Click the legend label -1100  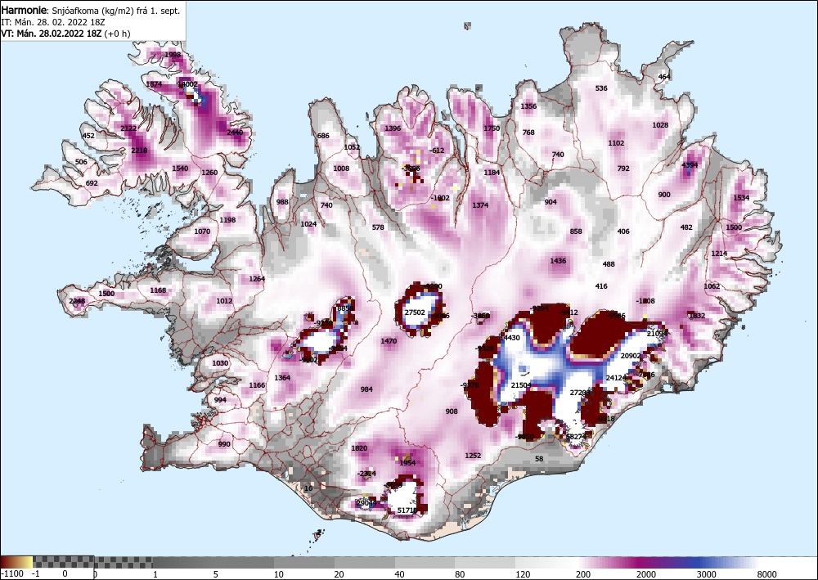pyautogui.click(x=12, y=574)
